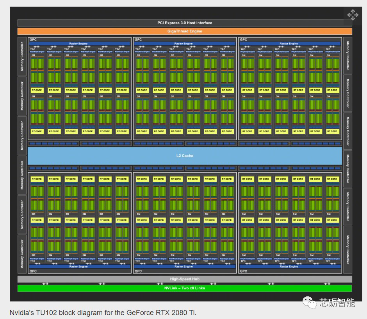This screenshot has width=367, height=319.
Task: Click the topmost right Memory Controller block
Action: point(347,55)
